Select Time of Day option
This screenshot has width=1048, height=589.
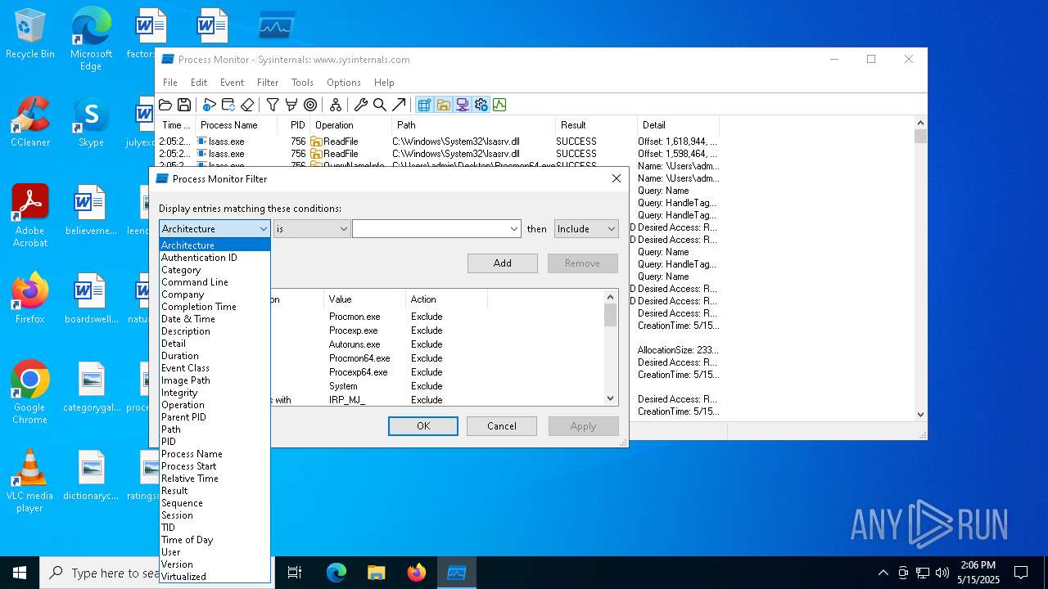point(215,540)
